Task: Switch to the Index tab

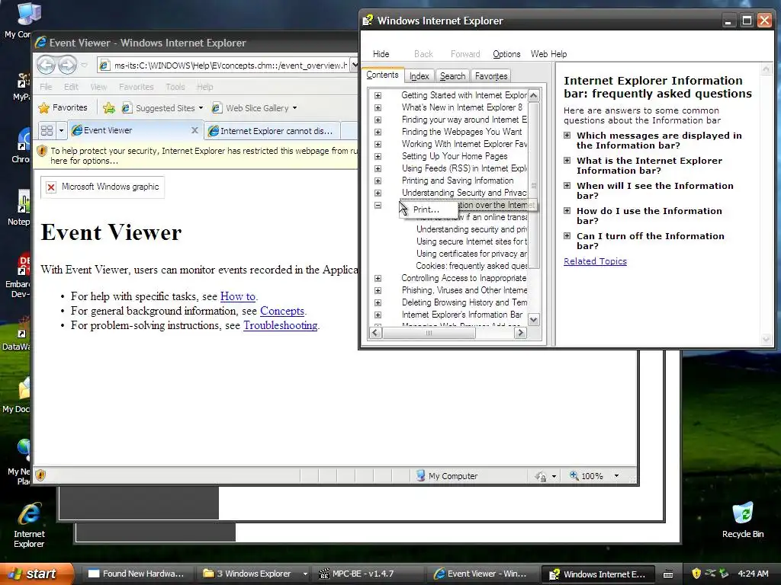Action: [419, 76]
